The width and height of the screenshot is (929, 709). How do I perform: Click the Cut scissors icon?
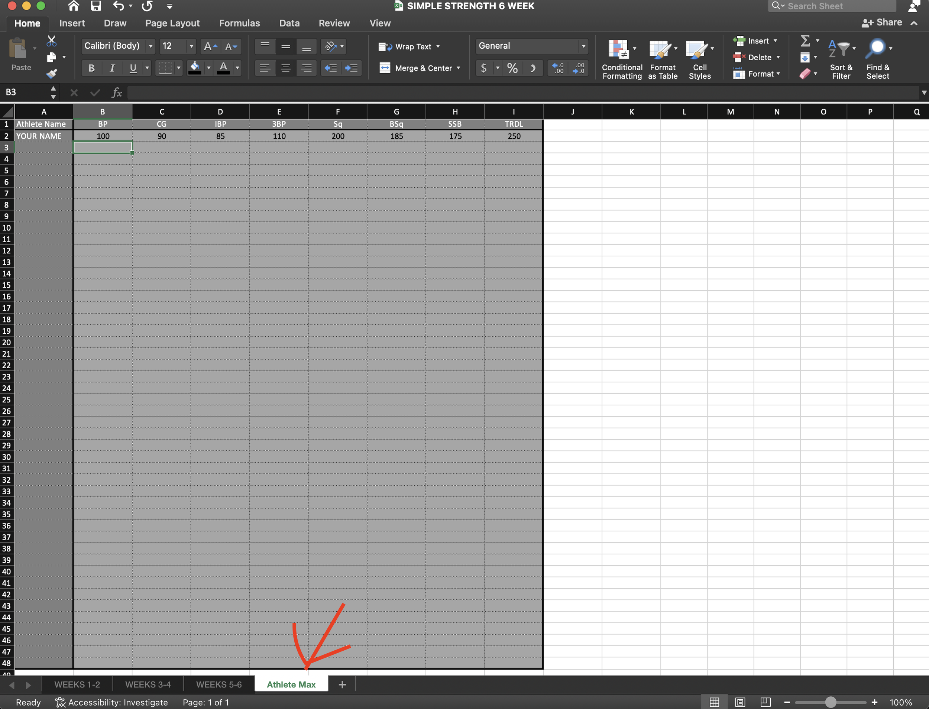click(x=52, y=41)
